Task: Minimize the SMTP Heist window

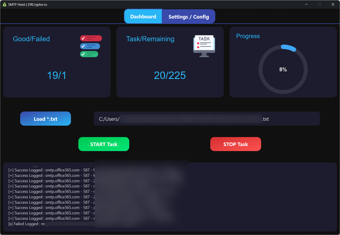Action: pyautogui.click(x=307, y=4)
